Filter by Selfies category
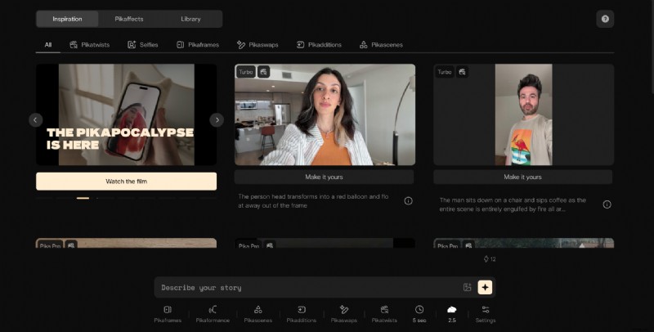The image size is (654, 332). tap(142, 45)
